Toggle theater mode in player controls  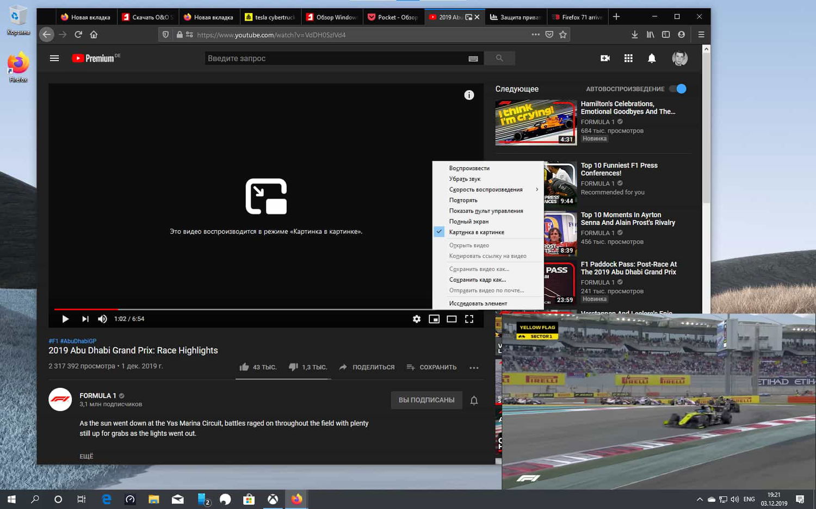coord(452,319)
